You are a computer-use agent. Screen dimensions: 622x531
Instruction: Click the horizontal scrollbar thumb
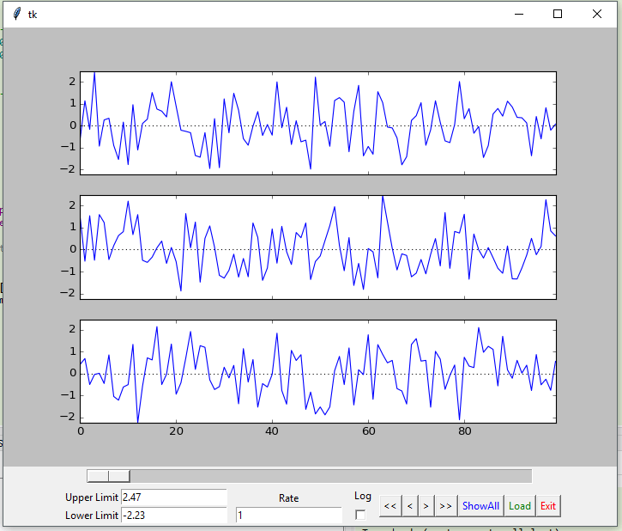click(x=108, y=476)
